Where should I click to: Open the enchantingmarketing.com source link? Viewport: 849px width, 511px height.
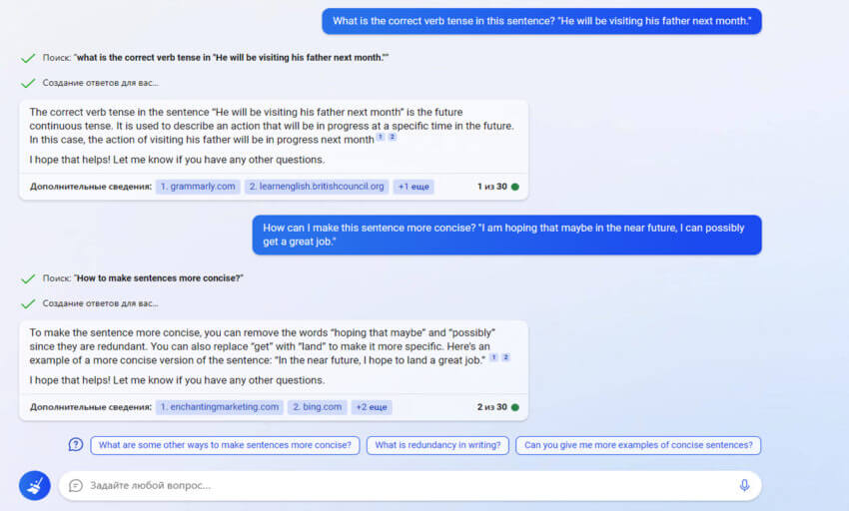click(220, 407)
